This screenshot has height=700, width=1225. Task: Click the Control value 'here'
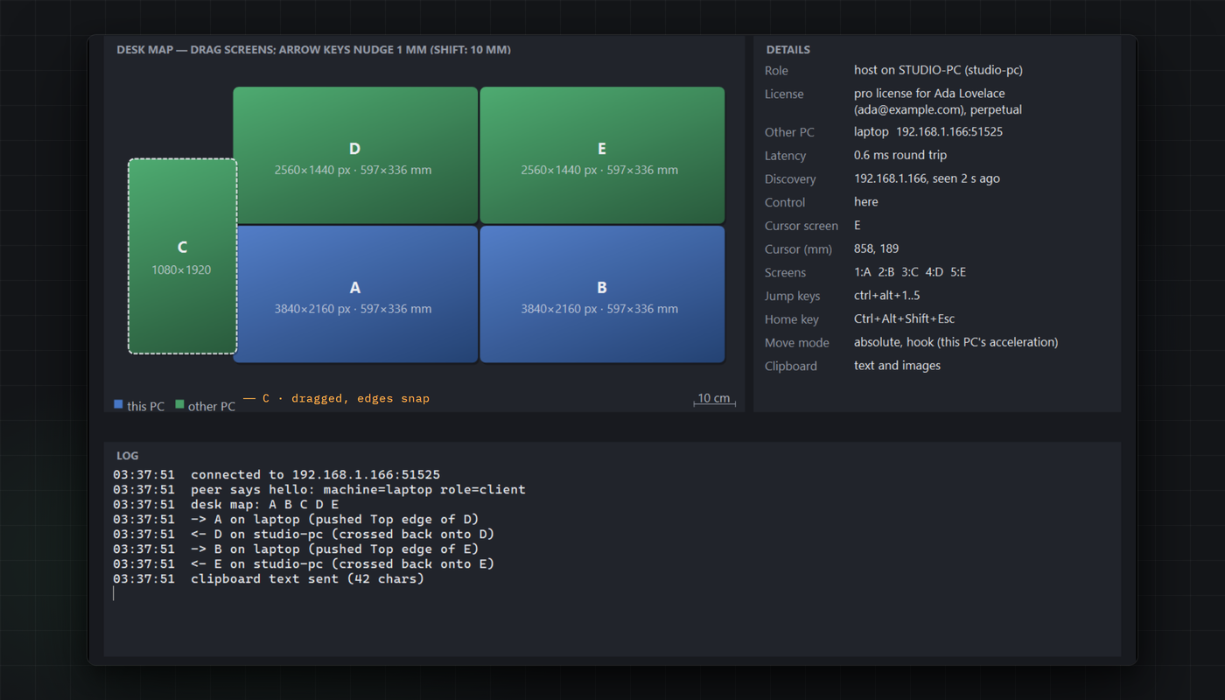866,202
